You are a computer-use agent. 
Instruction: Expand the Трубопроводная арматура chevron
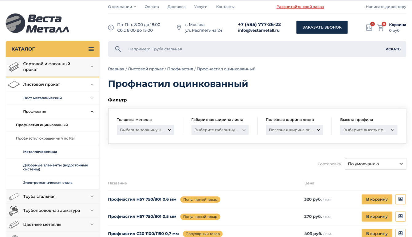point(92,211)
